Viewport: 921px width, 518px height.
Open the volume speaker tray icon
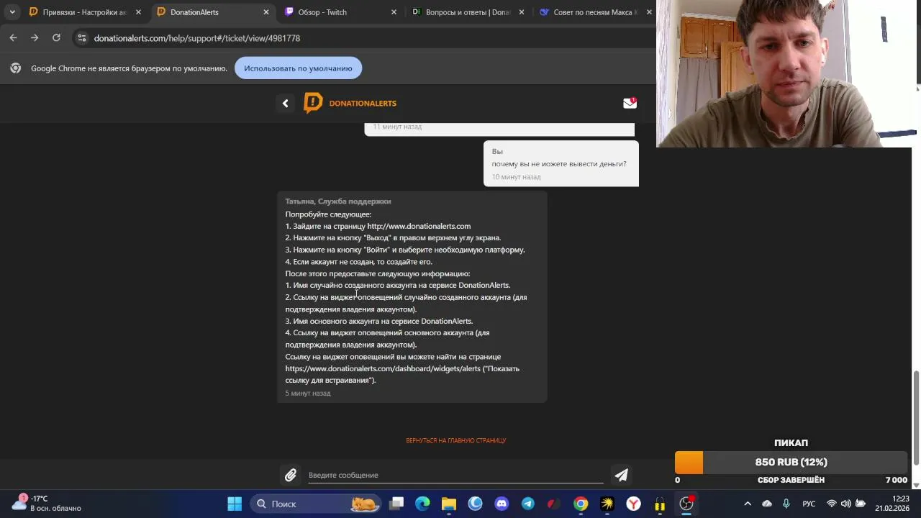coord(845,504)
